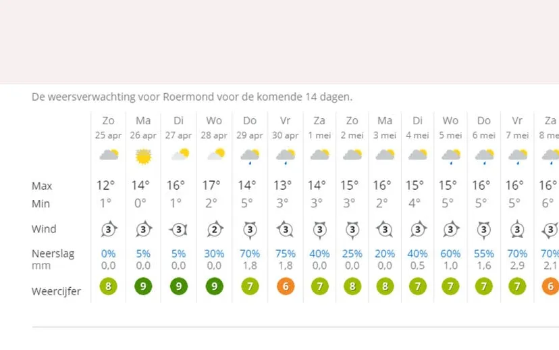Click the dark green 9 badge for 26 apr

[143, 287]
